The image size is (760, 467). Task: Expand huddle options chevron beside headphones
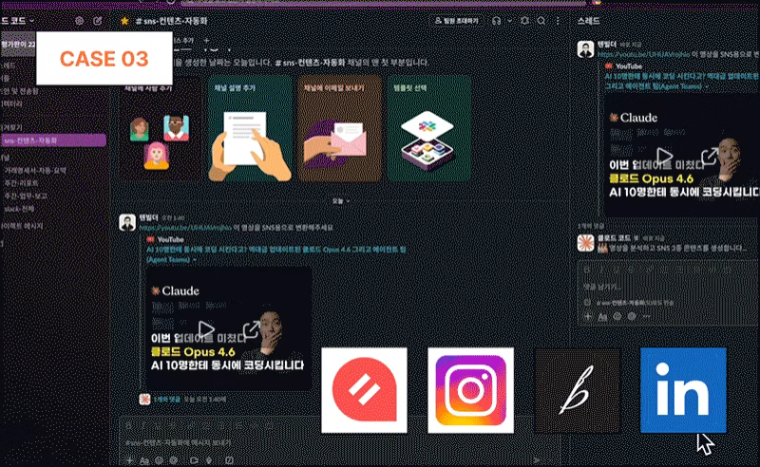pyautogui.click(x=509, y=21)
